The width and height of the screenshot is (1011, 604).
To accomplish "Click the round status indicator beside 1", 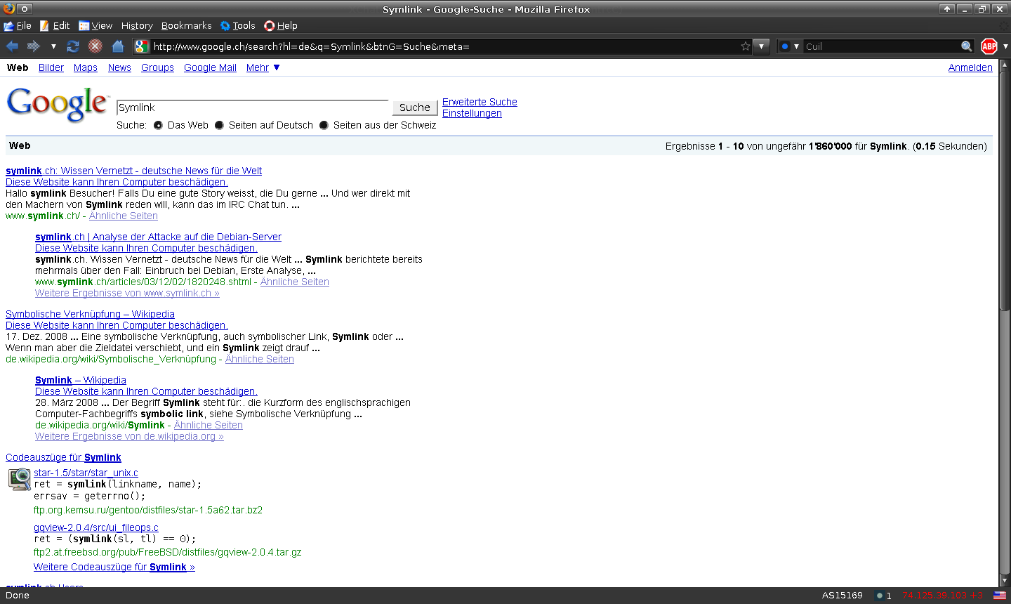I will tap(879, 596).
